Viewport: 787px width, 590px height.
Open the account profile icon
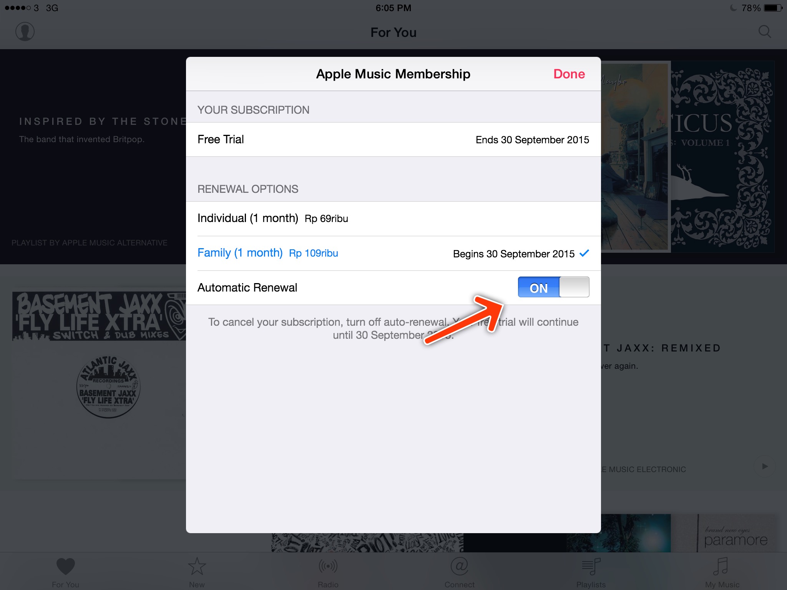pos(25,31)
